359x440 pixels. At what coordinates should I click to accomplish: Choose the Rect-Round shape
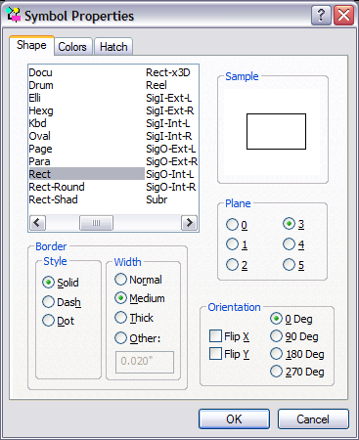(57, 187)
